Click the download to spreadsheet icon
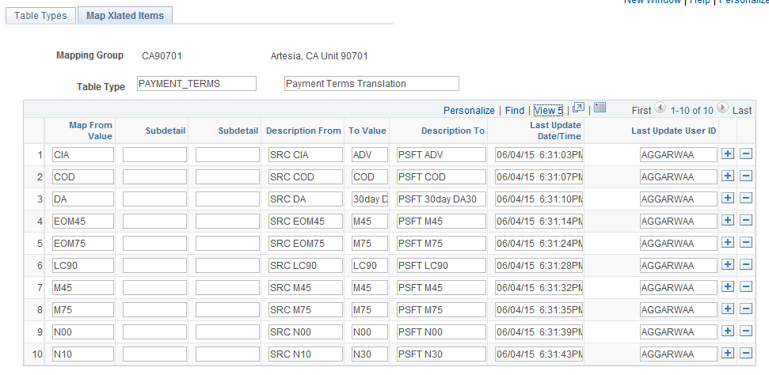This screenshot has width=769, height=375. 600,108
